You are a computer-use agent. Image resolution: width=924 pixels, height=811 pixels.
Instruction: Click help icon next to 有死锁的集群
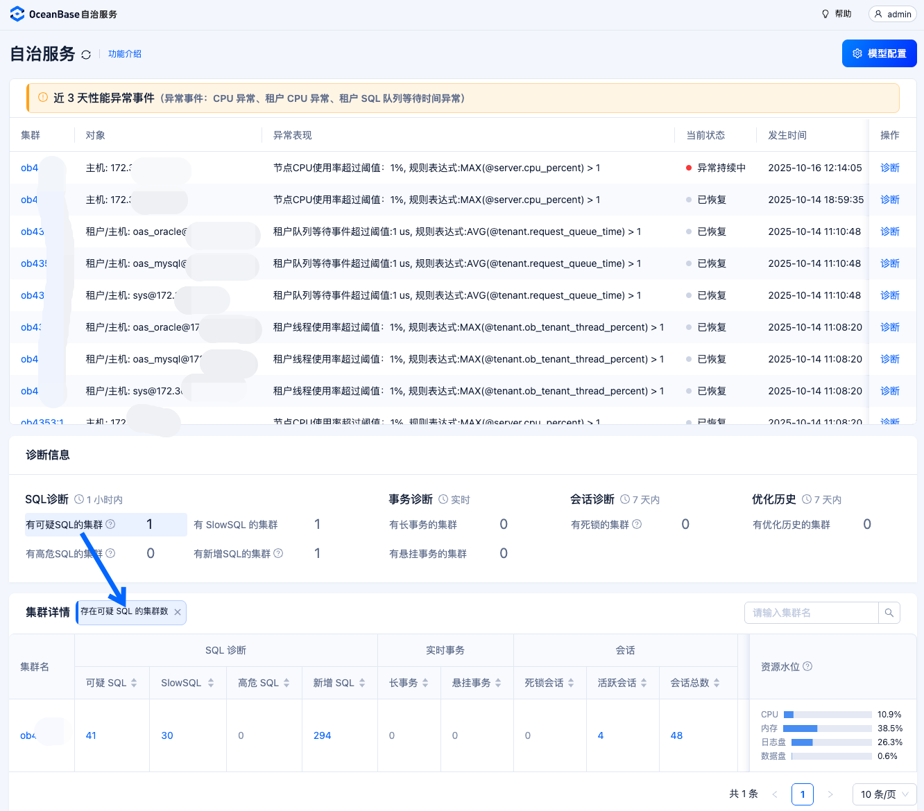(x=637, y=525)
